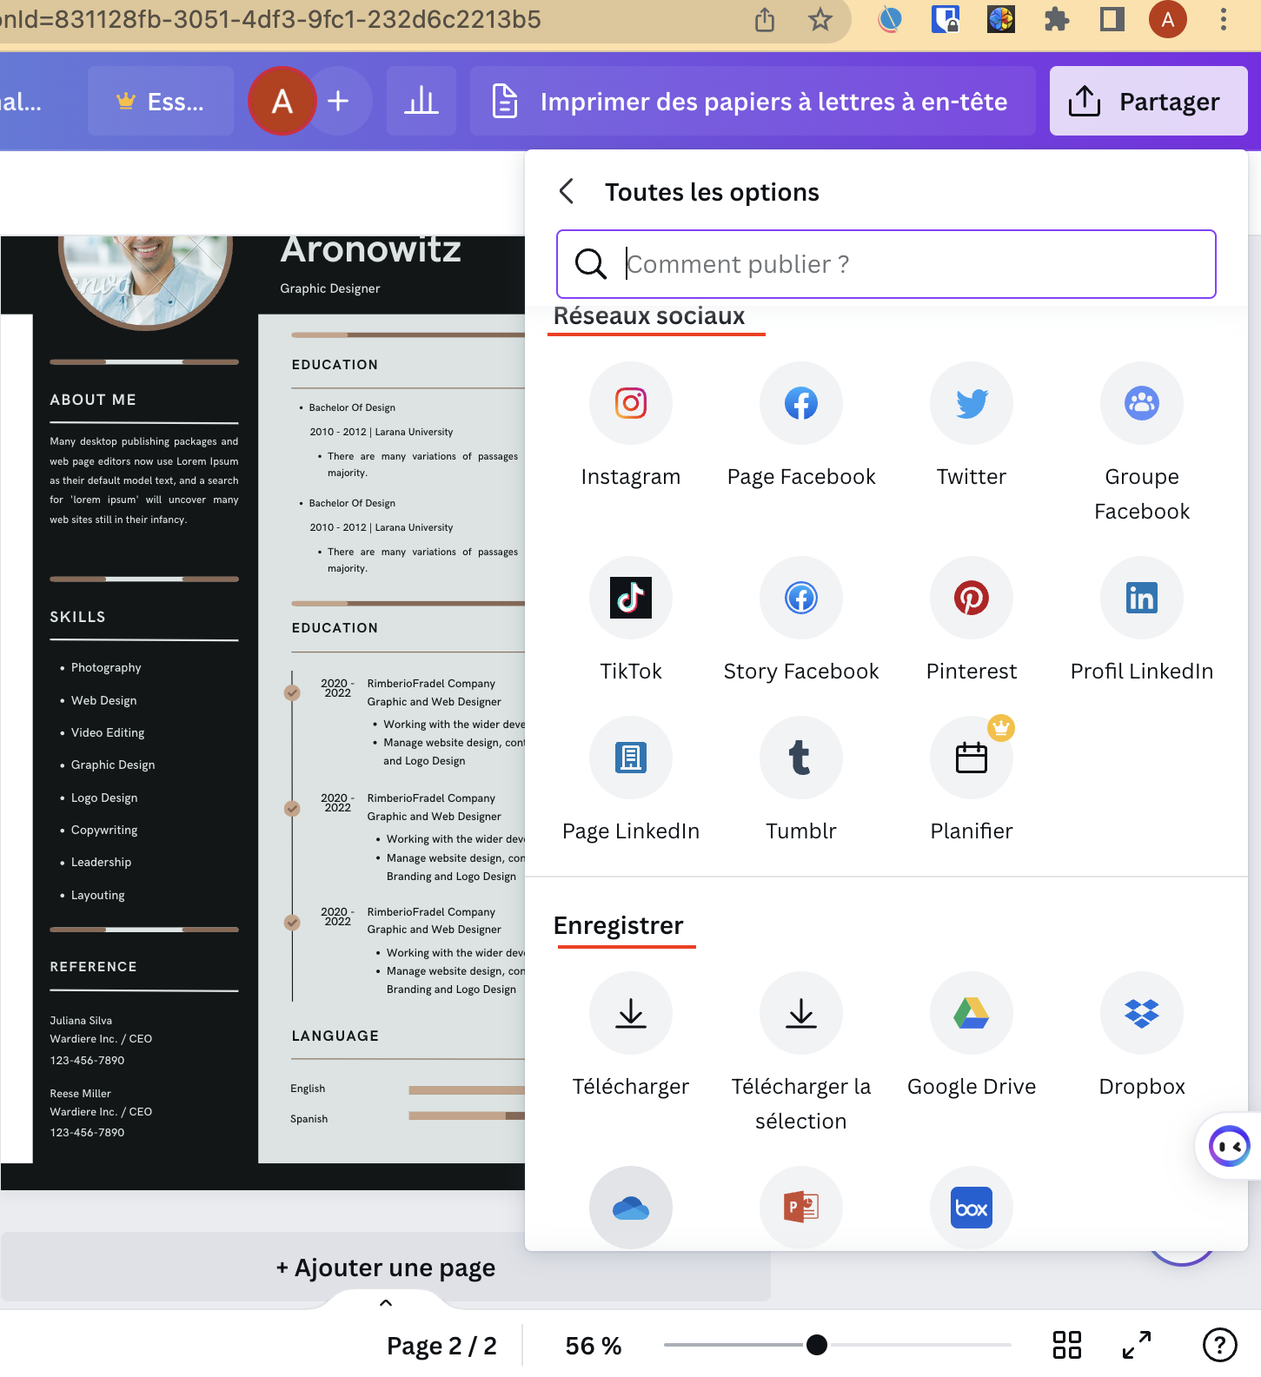Toggle the browser side panel
This screenshot has width=1261, height=1377.
click(x=1112, y=19)
